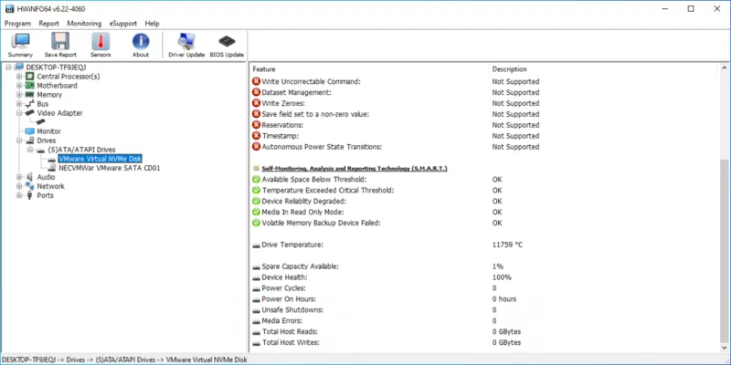Open the Report menu
Screen dimensions: 731x365
tap(49, 24)
